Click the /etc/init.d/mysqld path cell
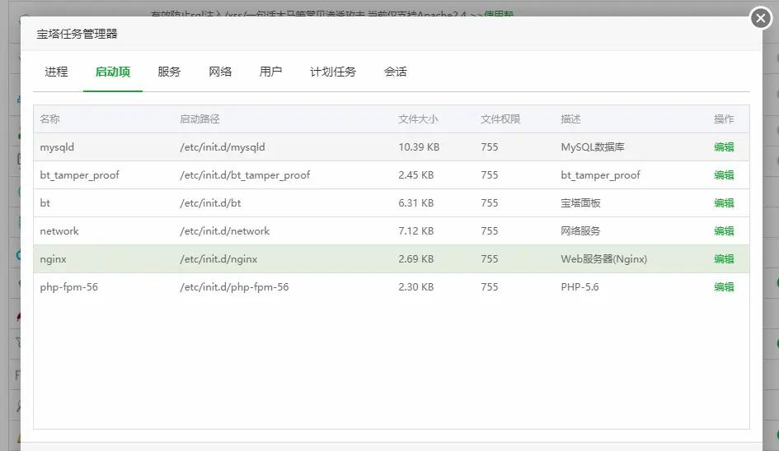 pyautogui.click(x=223, y=147)
